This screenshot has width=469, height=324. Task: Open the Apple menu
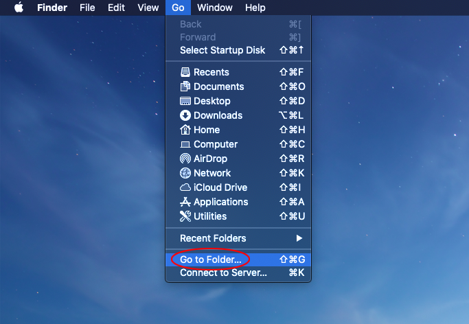pos(19,7)
